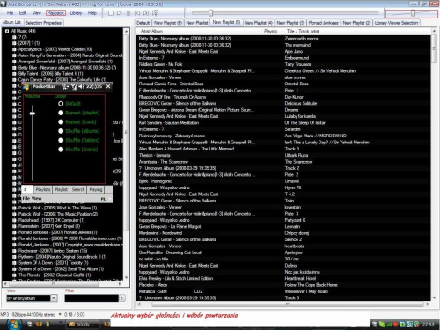Screen dimensions: 440x330
Task: Click the random playback toolbar icon
Action: pos(155,13)
